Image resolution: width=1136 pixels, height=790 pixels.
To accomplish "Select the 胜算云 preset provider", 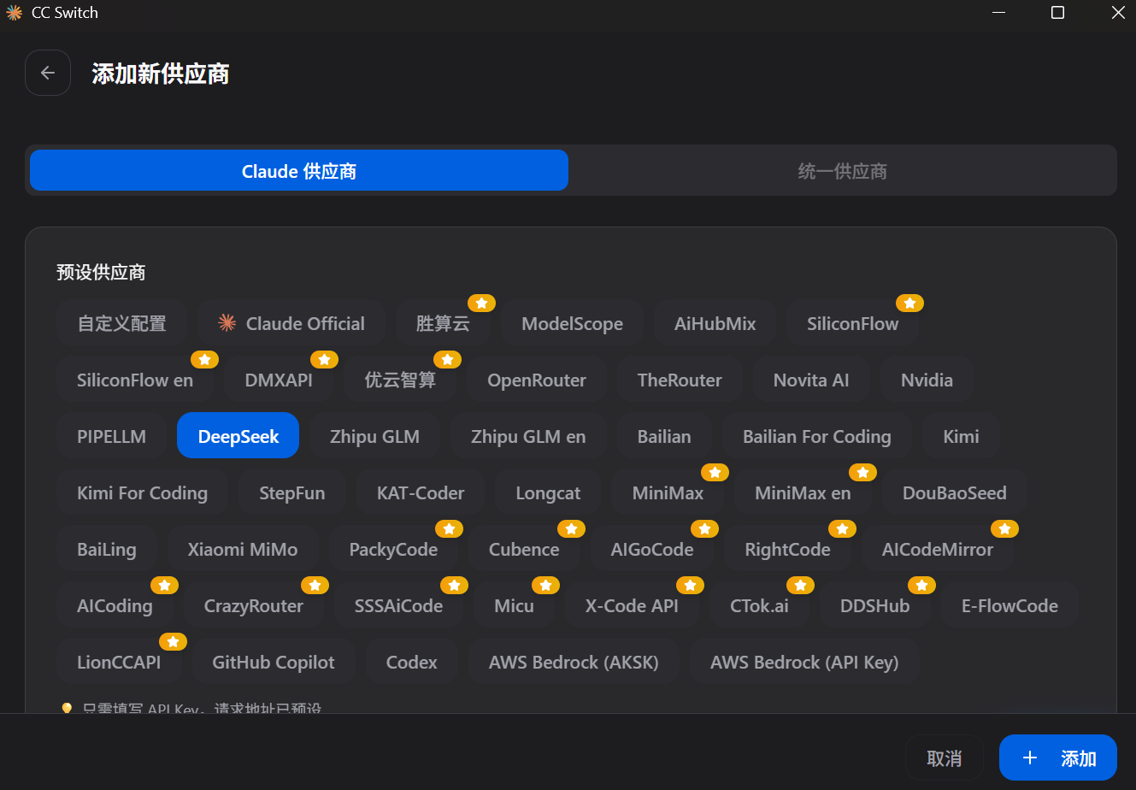I will [443, 323].
